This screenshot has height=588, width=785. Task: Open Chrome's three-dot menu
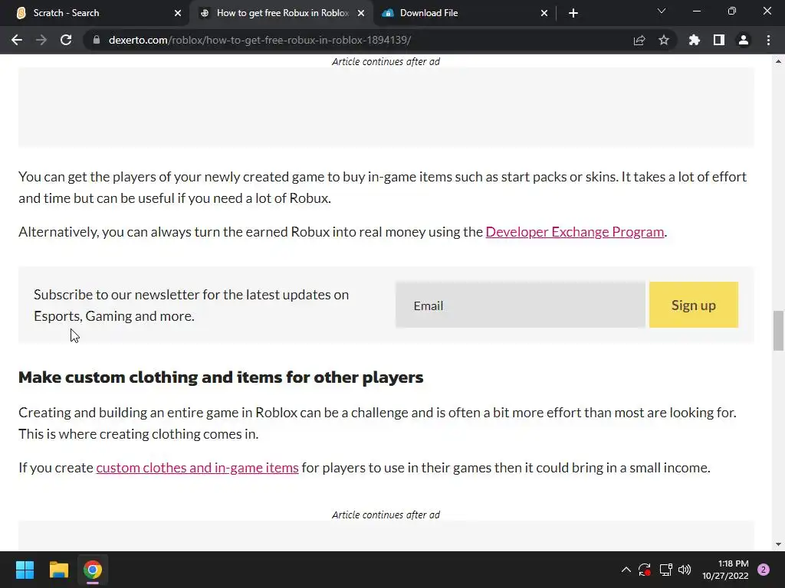coord(768,40)
